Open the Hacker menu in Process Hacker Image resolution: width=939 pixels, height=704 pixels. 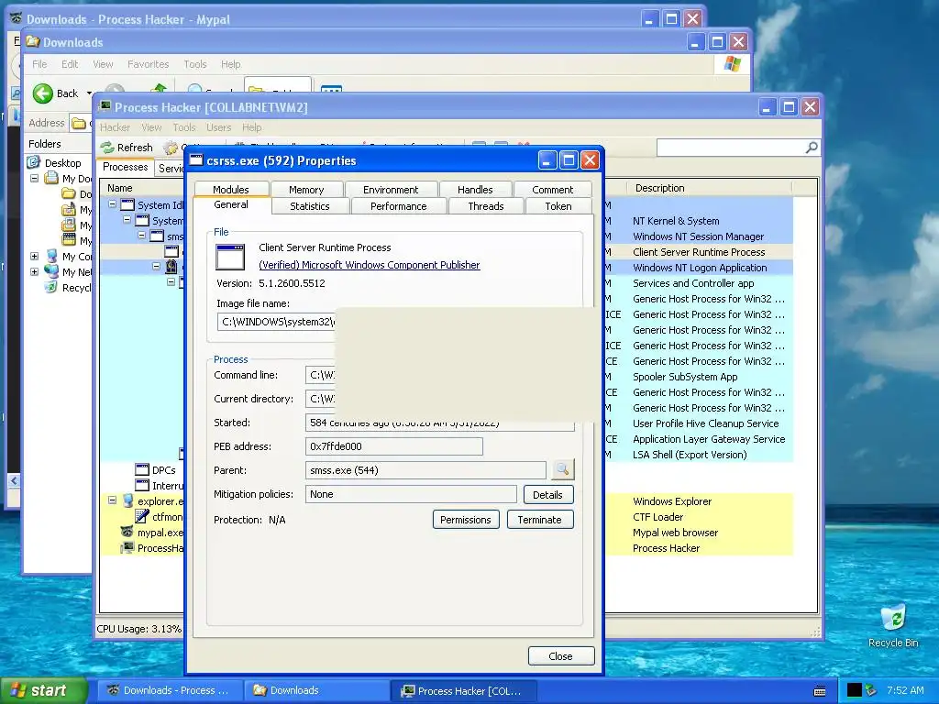pyautogui.click(x=115, y=127)
